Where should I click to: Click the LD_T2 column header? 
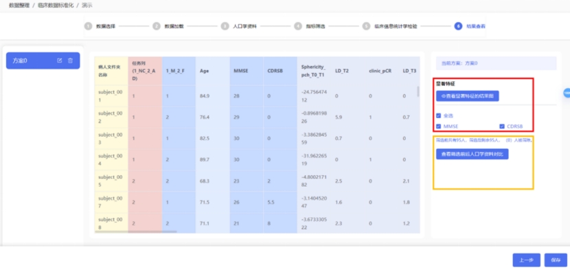pos(347,71)
